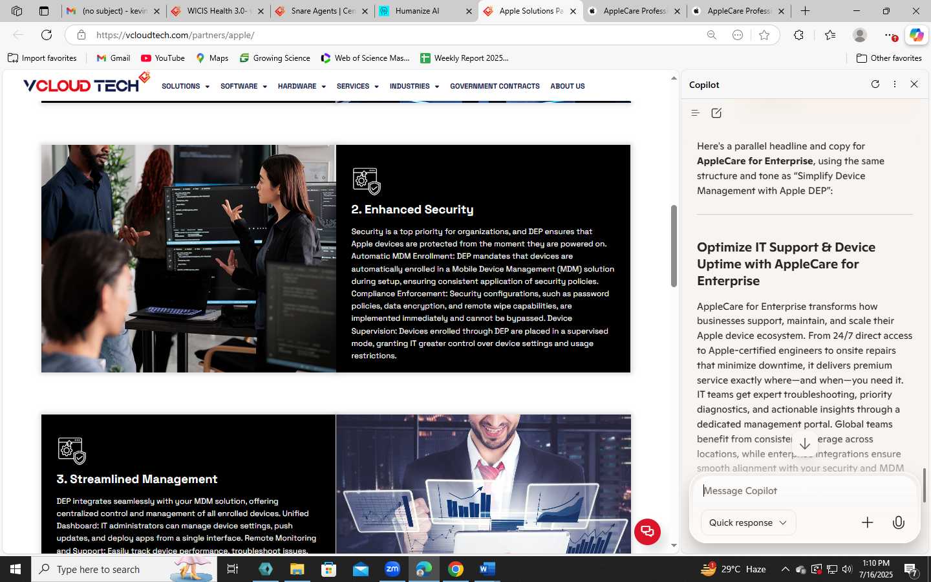The height and width of the screenshot is (582, 931).
Task: Open Microsoft Word from taskbar
Action: coord(487,569)
